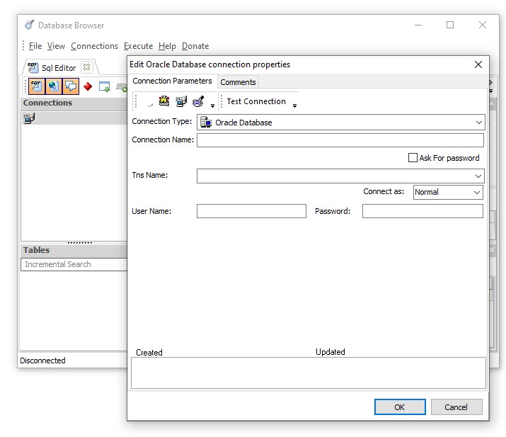Toggle the SQL editor icon in main toolbar
This screenshot has width=506, height=437.
click(x=37, y=86)
